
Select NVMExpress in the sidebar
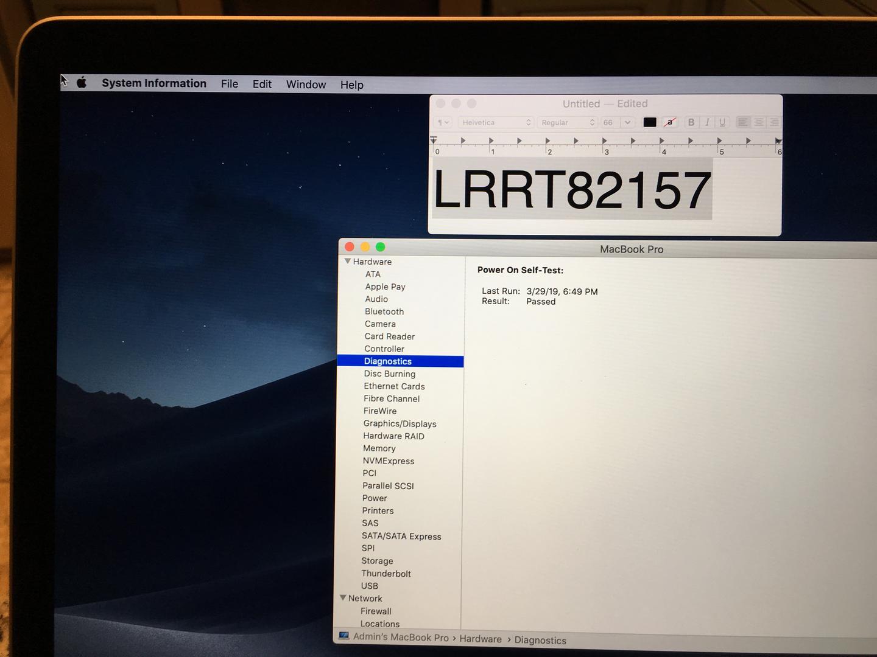pyautogui.click(x=389, y=461)
